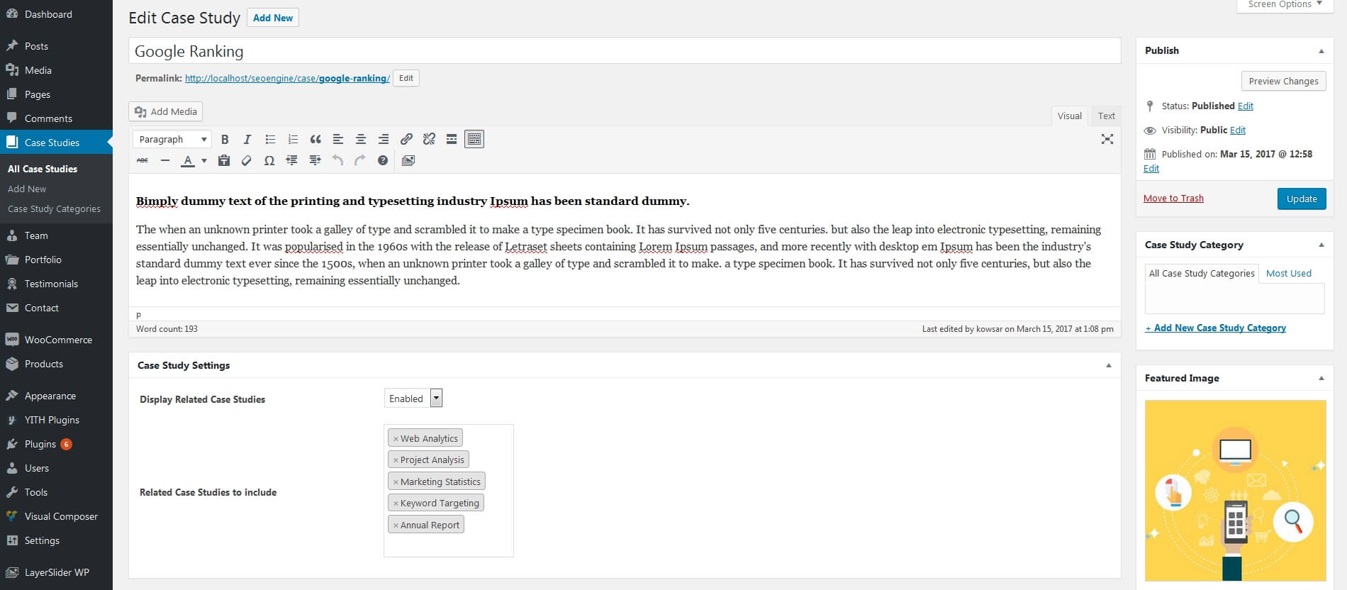The height and width of the screenshot is (590, 1347).
Task: Click the Google Ranking title field
Action: coord(625,51)
